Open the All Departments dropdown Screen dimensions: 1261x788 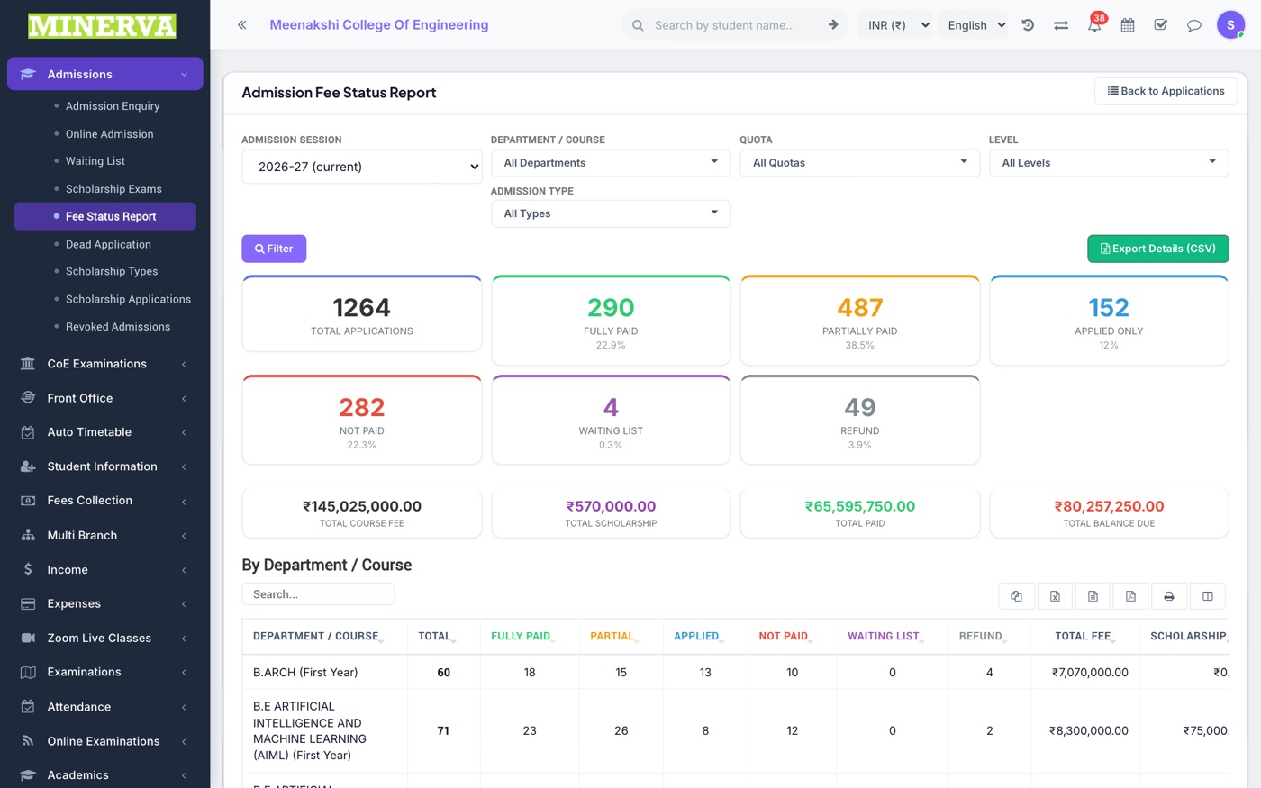[x=611, y=163]
